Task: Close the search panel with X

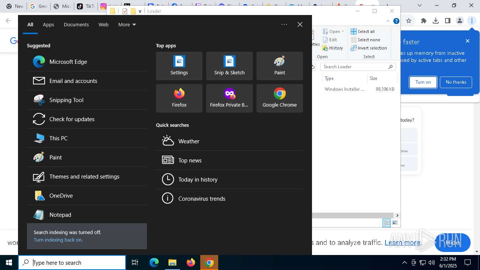Action: click(300, 24)
